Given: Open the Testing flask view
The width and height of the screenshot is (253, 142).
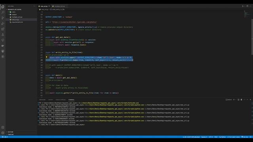Looking at the screenshot, I should [3, 35].
